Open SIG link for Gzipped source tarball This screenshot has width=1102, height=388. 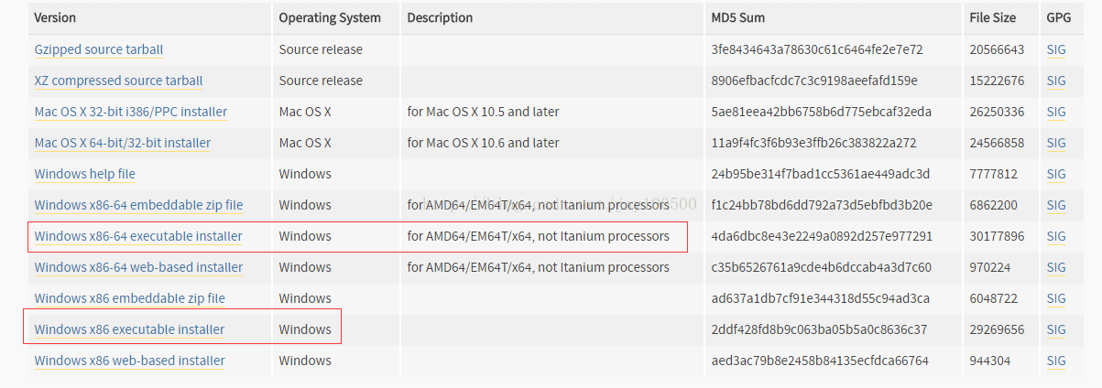click(x=1056, y=49)
